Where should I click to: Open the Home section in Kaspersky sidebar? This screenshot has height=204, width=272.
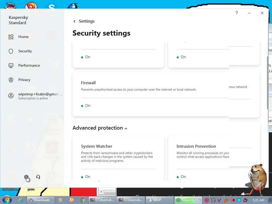point(23,37)
